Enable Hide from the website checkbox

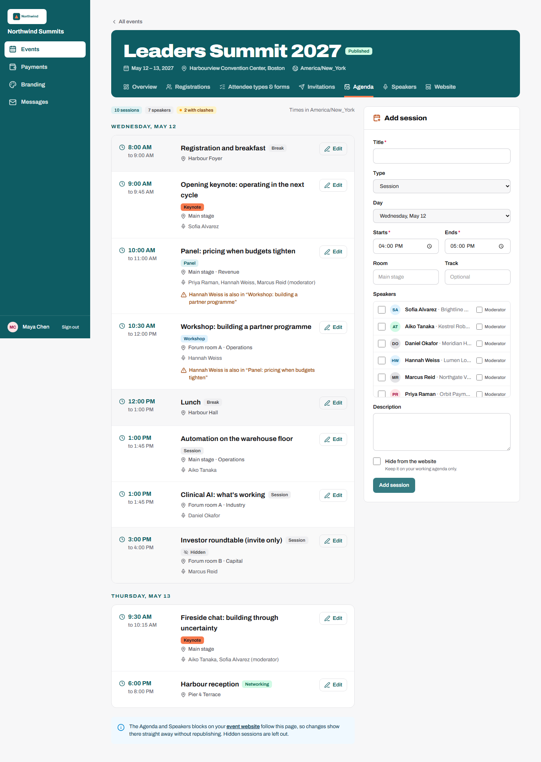click(377, 461)
